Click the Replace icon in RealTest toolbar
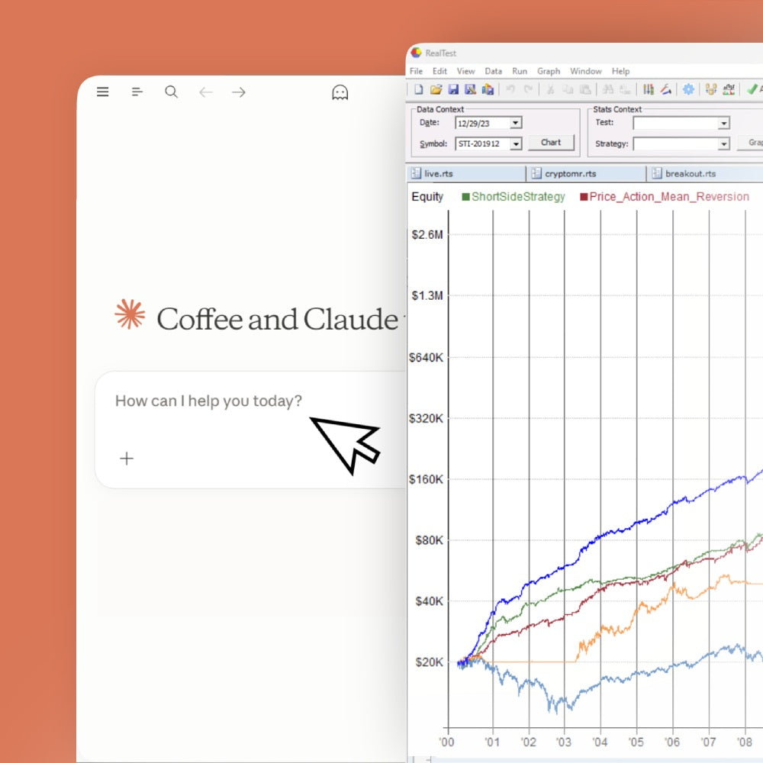The image size is (763, 763). click(625, 89)
